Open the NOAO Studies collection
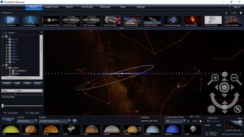The height and width of the screenshot is (137, 244). coord(213,21)
